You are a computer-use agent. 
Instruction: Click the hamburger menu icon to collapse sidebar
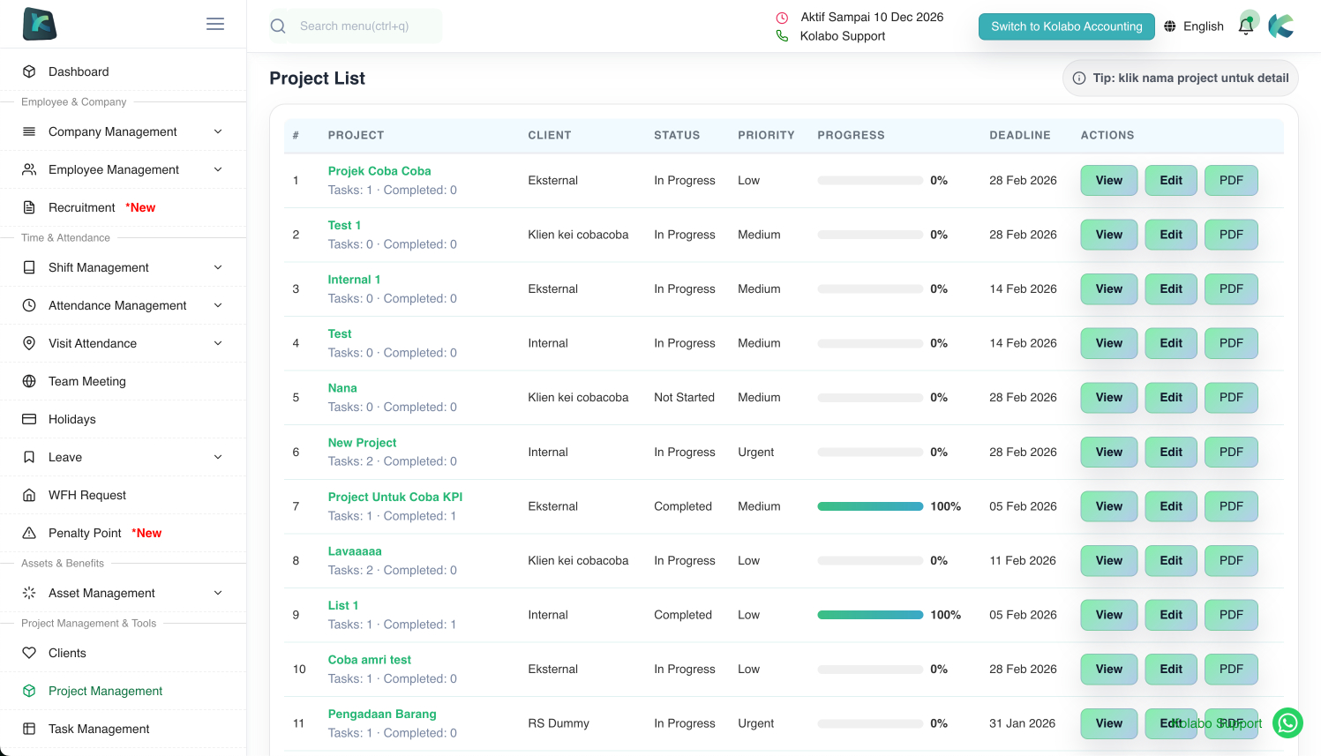tap(215, 24)
